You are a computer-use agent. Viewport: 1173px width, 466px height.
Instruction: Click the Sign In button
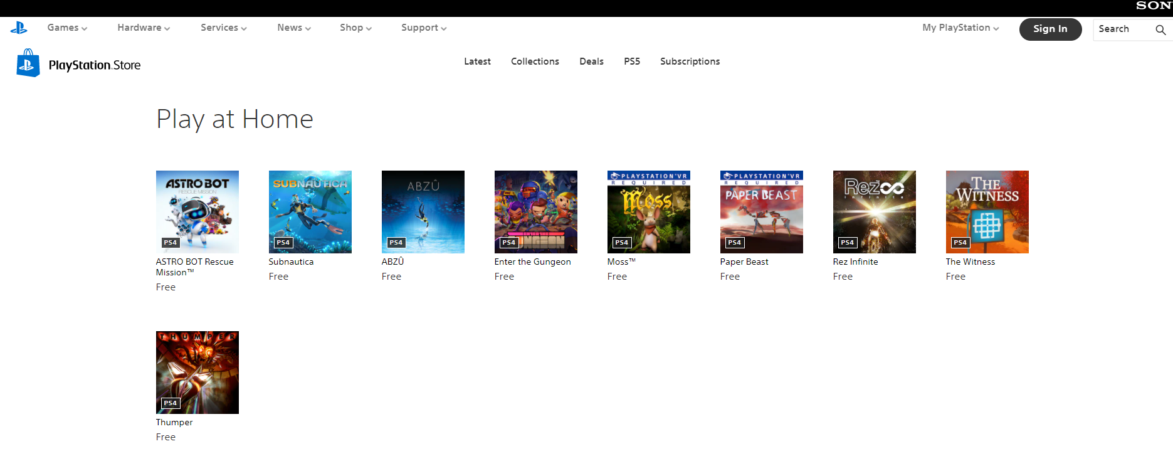point(1050,29)
